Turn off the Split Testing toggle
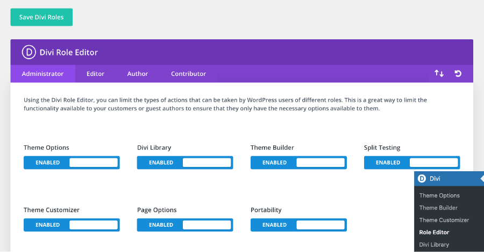The height and width of the screenshot is (252, 484). (412, 163)
